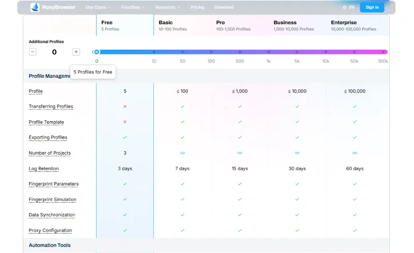Click Profile Template checkmark in Business column
This screenshot has height=253, width=414.
tap(297, 122)
